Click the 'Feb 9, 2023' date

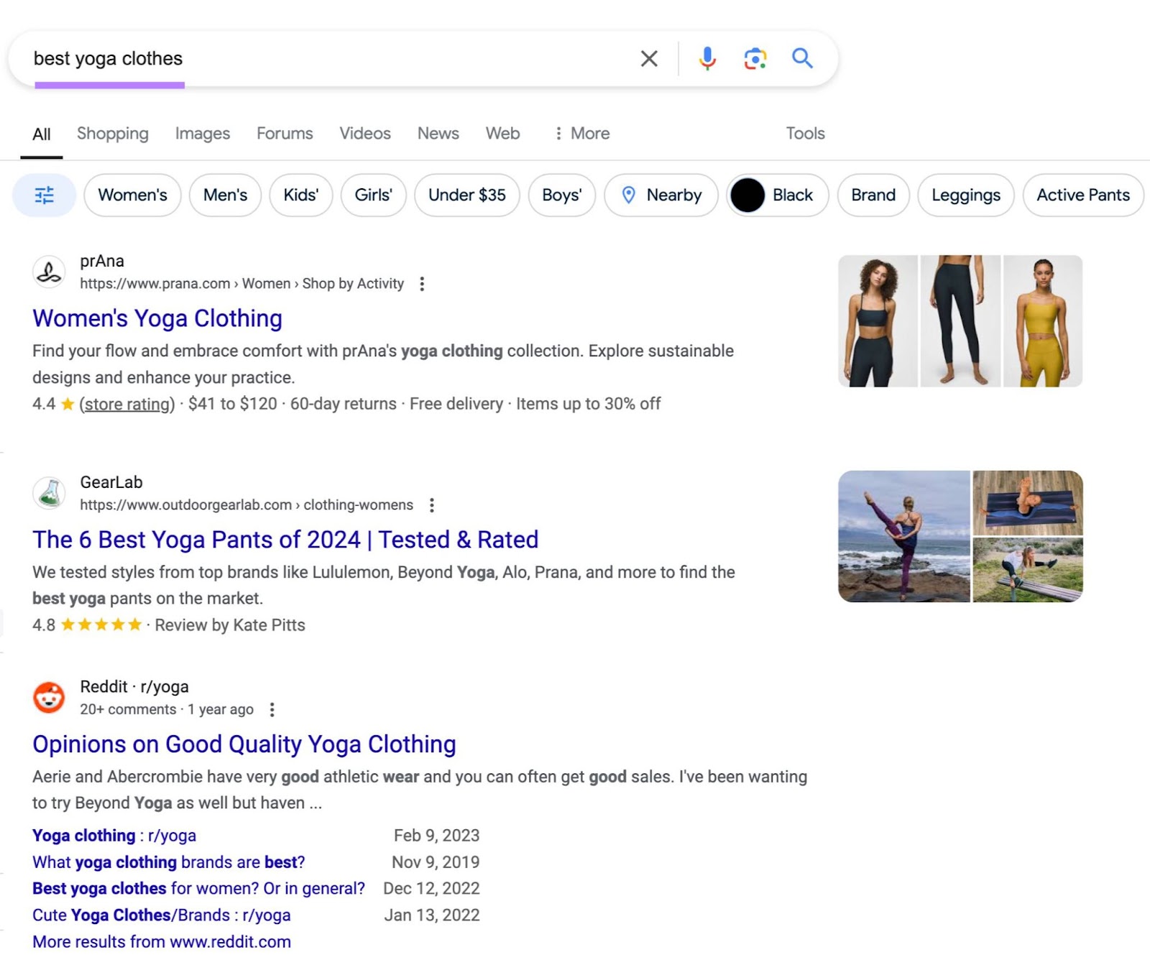(x=436, y=836)
